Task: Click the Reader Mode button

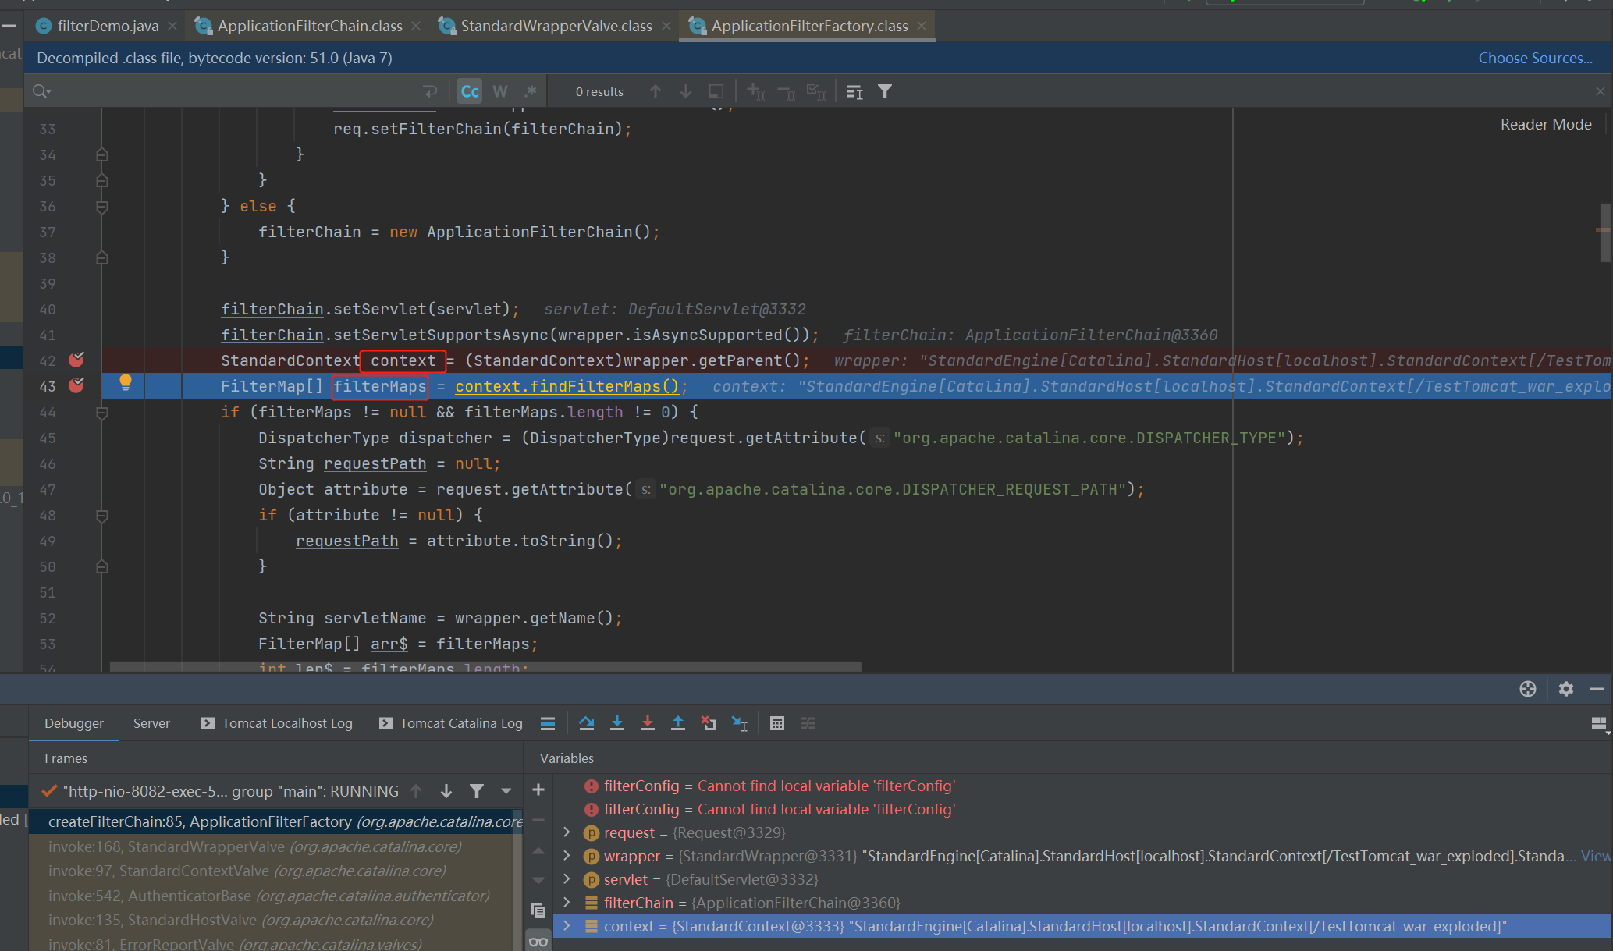Action: coord(1545,124)
